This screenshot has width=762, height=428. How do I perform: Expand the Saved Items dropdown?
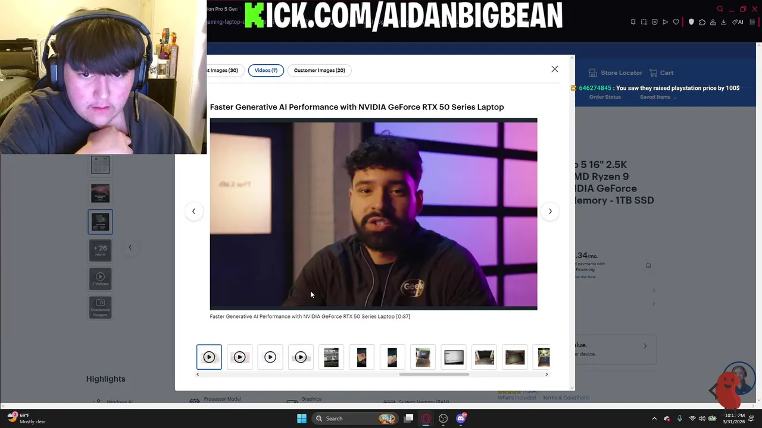click(658, 97)
